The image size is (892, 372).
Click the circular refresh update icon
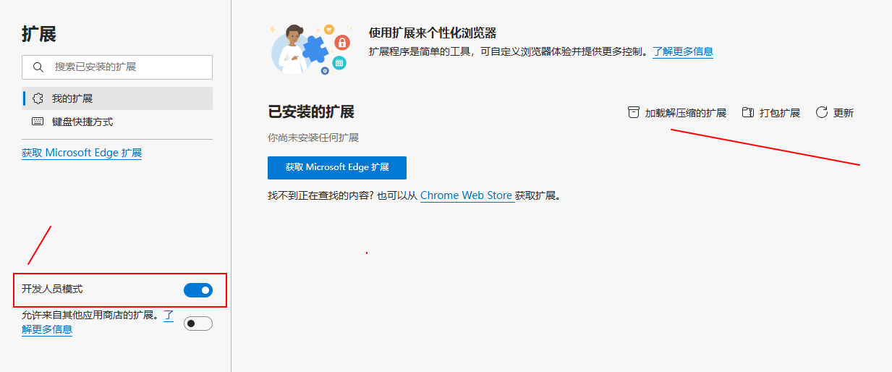[822, 112]
